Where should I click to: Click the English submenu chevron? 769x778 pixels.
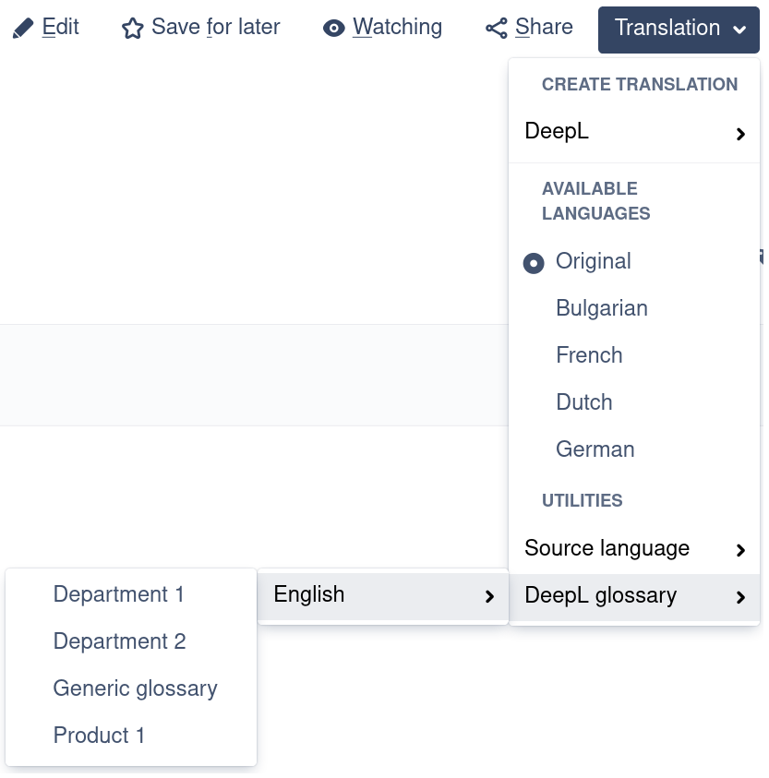pos(489,597)
